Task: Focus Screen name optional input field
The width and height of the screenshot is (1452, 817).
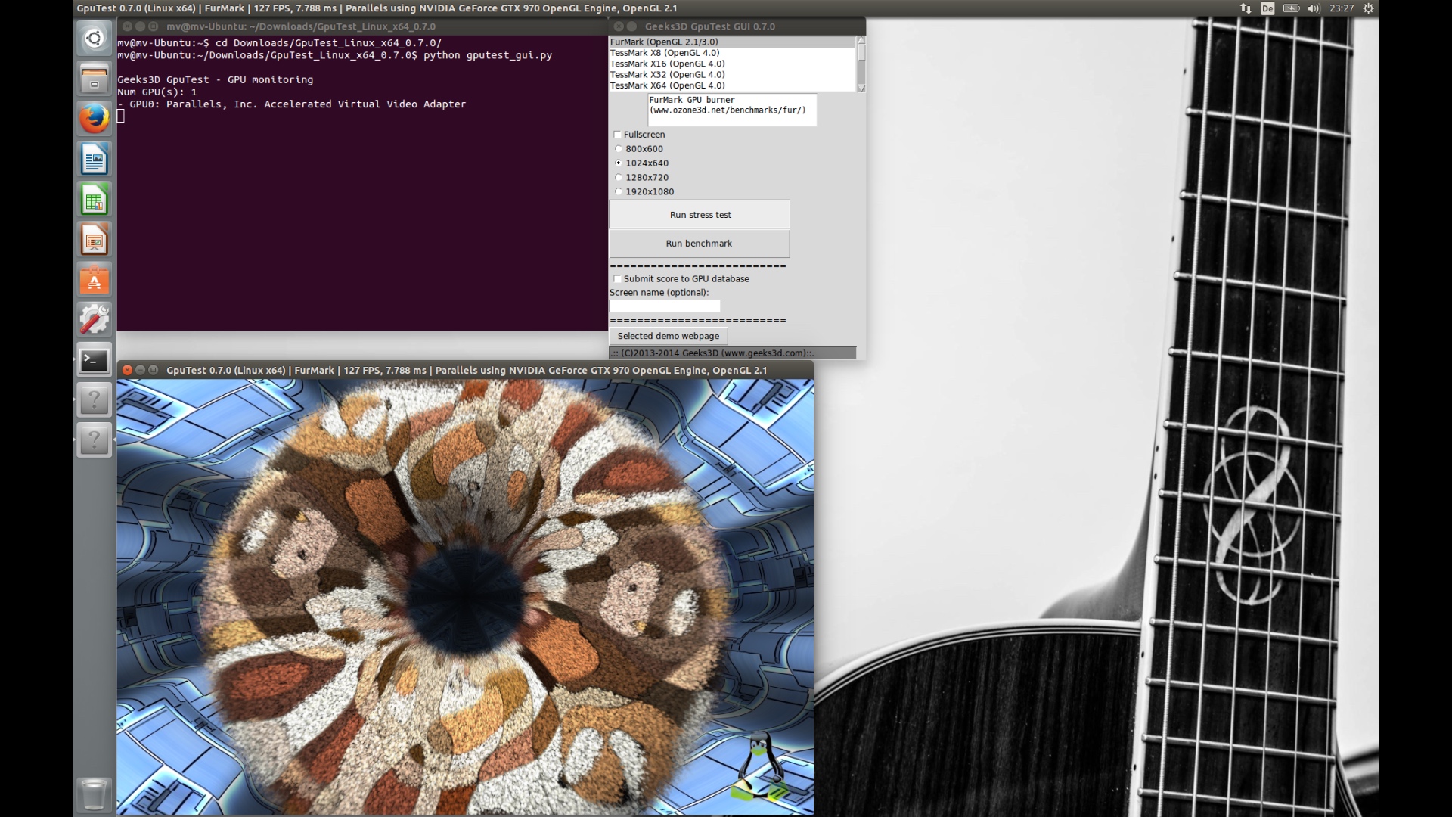Action: click(x=665, y=306)
